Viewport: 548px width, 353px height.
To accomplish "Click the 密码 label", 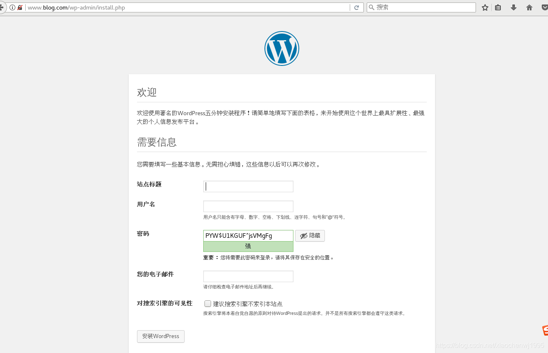I will (143, 234).
